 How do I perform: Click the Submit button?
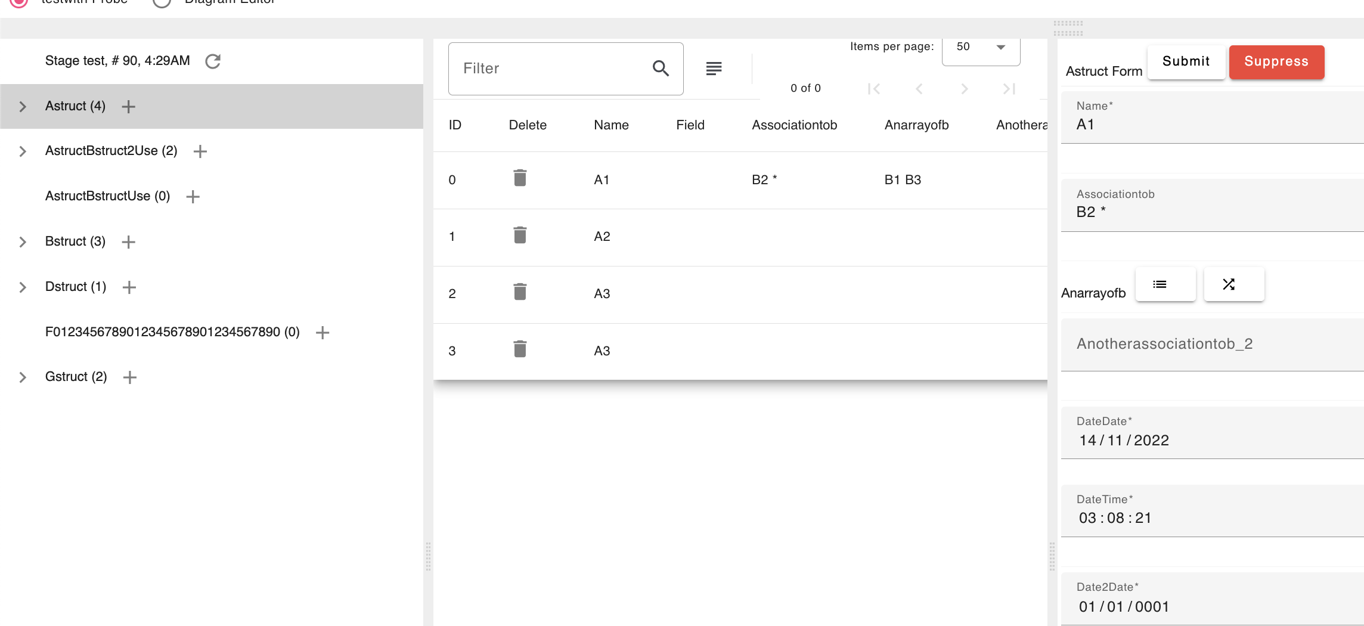pyautogui.click(x=1186, y=61)
